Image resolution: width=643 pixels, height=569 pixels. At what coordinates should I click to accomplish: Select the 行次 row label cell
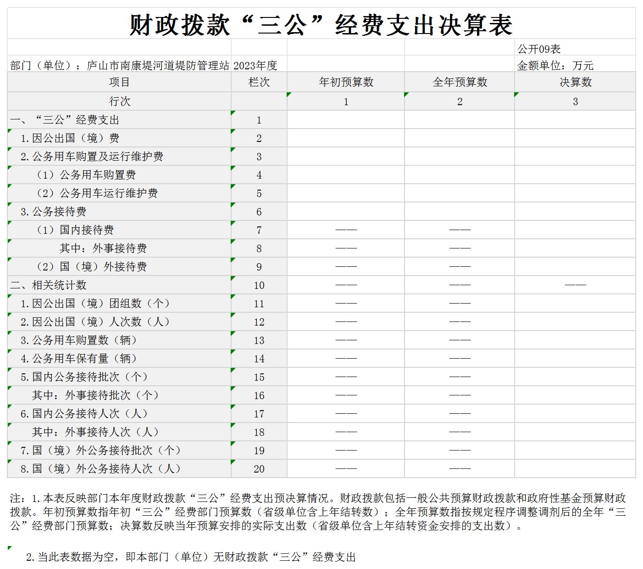119,101
